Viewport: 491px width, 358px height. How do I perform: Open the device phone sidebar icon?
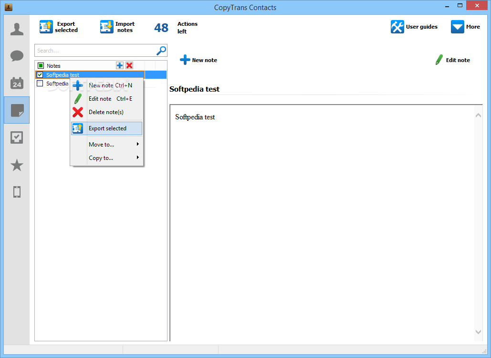17,192
